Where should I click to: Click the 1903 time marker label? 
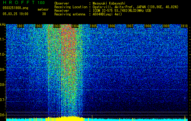57,26
